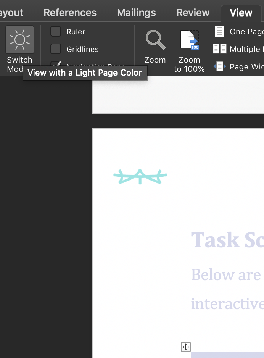The image size is (264, 358).
Task: Choose Page Width view icon
Action: pos(219,66)
